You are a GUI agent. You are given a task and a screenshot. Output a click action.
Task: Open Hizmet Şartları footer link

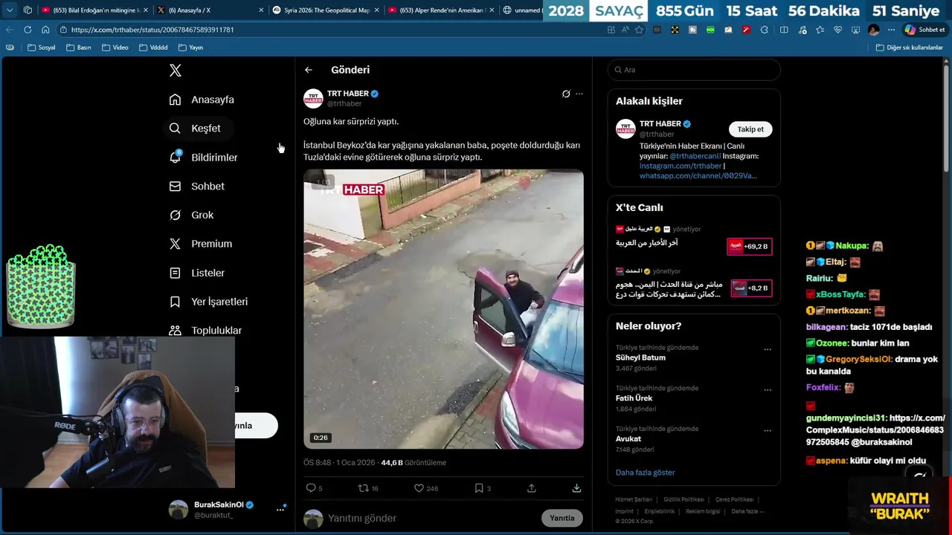634,499
